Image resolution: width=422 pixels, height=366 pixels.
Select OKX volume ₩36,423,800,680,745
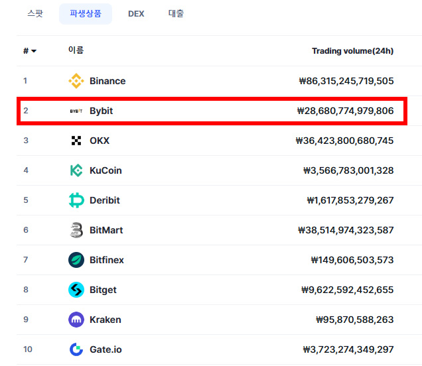tap(344, 141)
